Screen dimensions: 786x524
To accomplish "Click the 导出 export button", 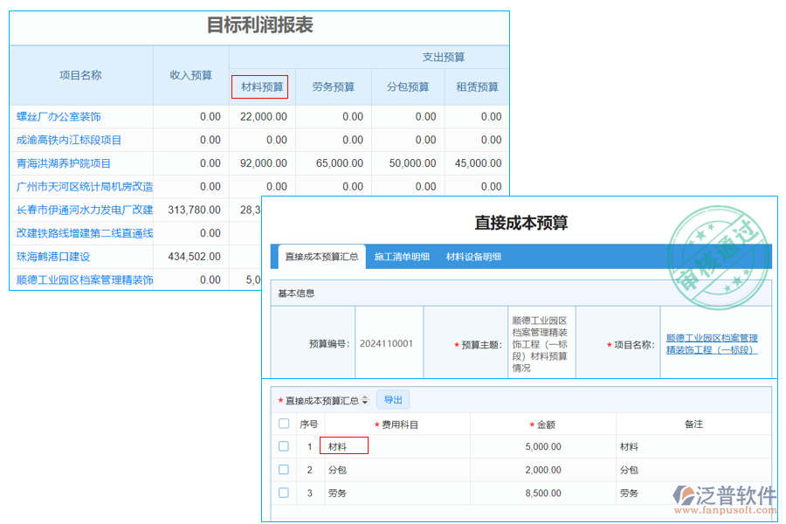I will (x=393, y=399).
